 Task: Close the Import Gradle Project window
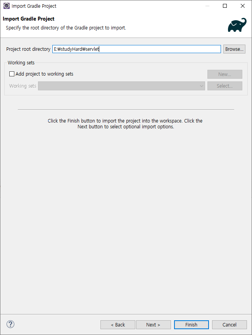pos(243,6)
